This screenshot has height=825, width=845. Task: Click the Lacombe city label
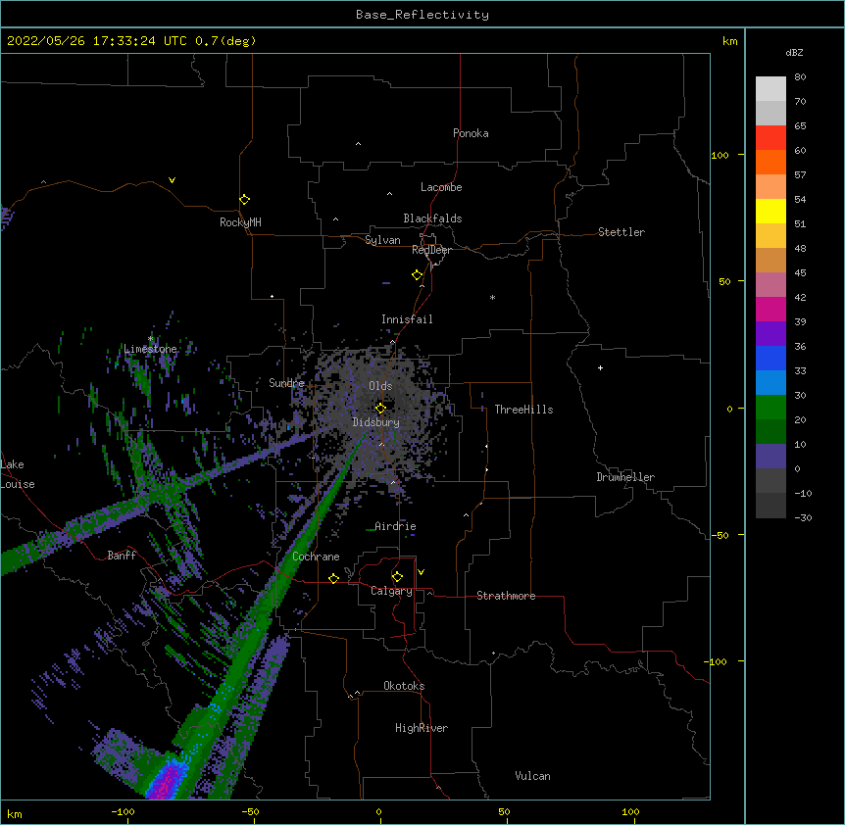click(x=441, y=187)
